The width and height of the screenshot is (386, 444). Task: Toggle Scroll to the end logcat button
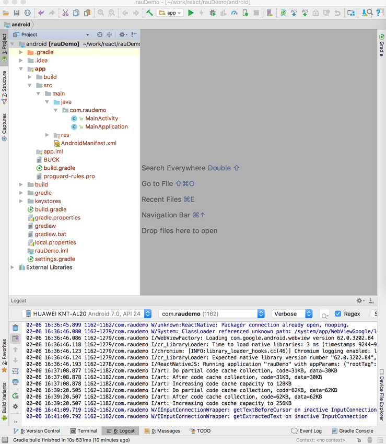(15, 338)
